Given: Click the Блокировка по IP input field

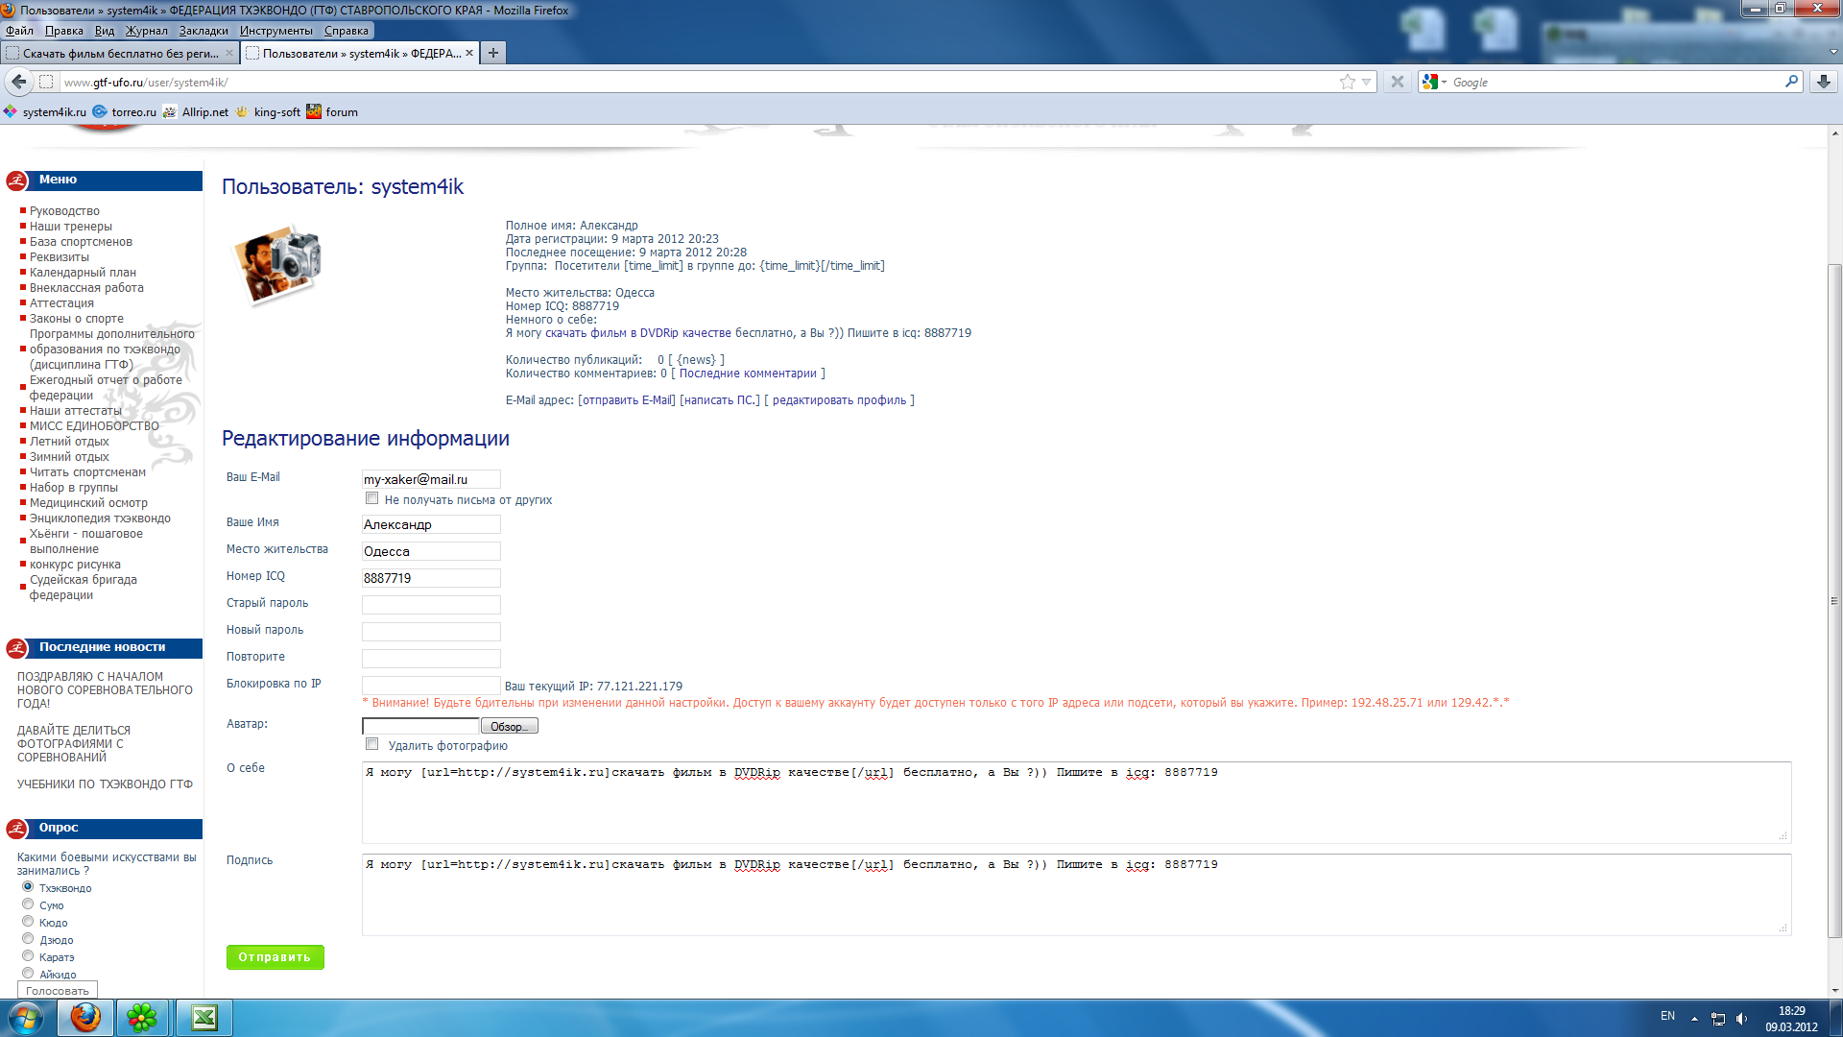Looking at the screenshot, I should pos(431,686).
